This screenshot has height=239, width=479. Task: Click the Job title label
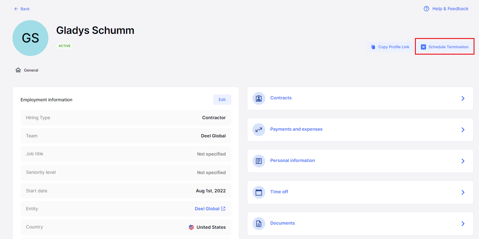pyautogui.click(x=34, y=154)
